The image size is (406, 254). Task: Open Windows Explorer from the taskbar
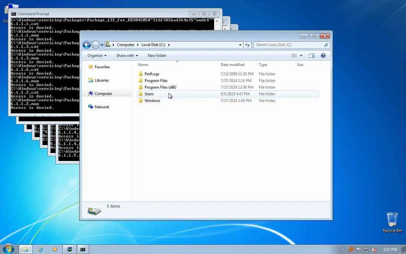pos(26,250)
